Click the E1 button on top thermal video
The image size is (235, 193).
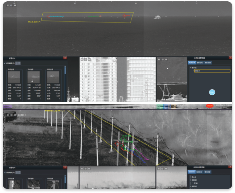[8, 6]
